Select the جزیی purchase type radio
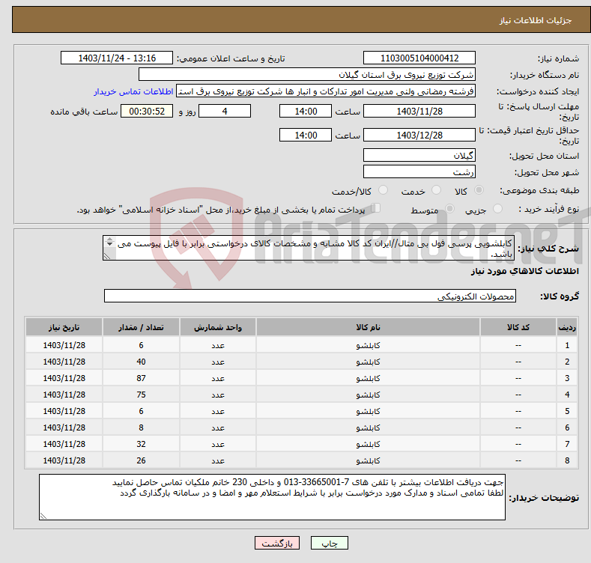Image resolution: width=591 pixels, height=563 pixels. [x=497, y=208]
